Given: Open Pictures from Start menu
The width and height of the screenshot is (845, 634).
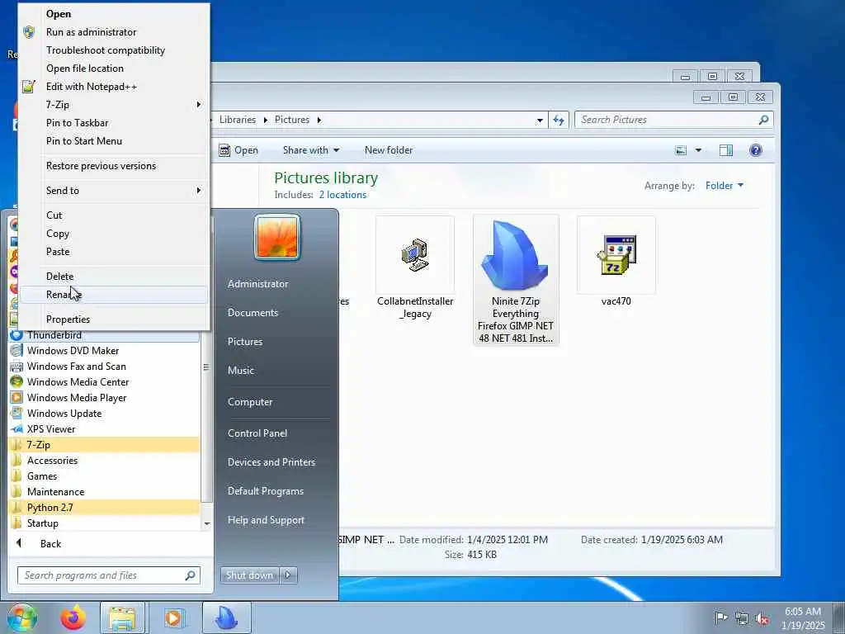Looking at the screenshot, I should point(244,342).
